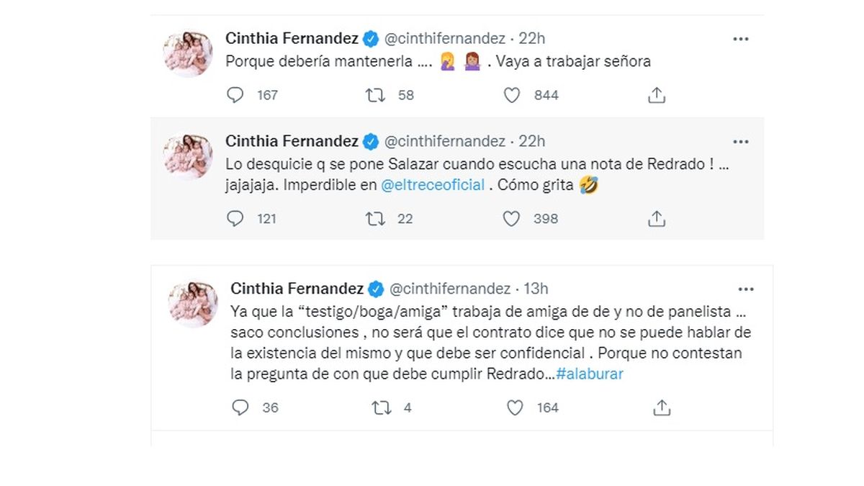Screen dimensions: 864x486
Task: Open more options on the first tweet
Action: point(741,39)
